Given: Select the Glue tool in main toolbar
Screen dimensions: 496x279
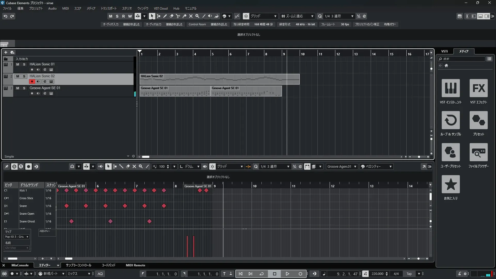Looking at the screenshot, I should click(184, 16).
